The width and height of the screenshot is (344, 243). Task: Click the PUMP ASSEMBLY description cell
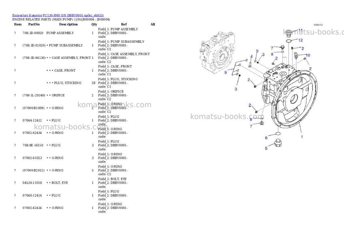point(60,33)
